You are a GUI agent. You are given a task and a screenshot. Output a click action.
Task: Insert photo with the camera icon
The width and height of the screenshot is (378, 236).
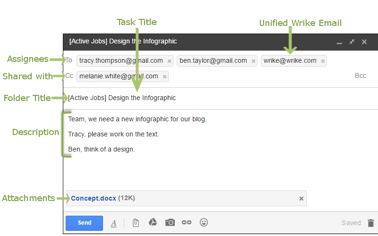click(170, 222)
